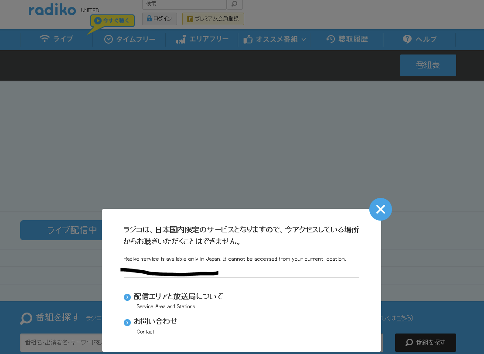Click the program keyword search field
The image size is (484, 354).
pos(61,342)
